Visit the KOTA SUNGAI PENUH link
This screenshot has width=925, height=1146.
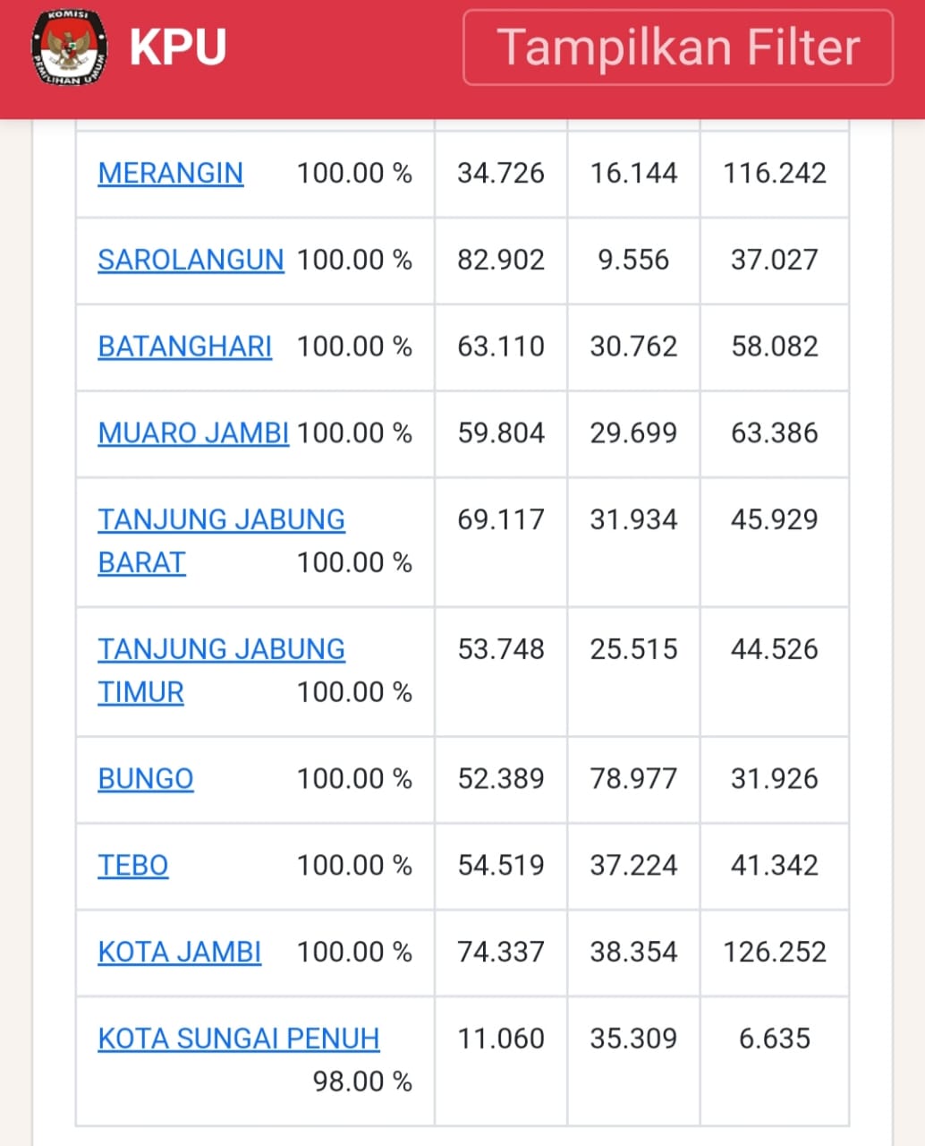[238, 1039]
